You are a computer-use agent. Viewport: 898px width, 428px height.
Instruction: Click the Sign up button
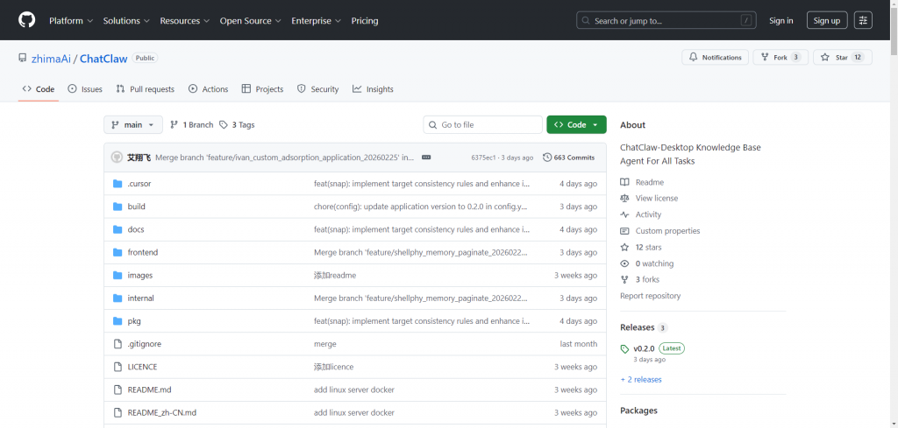coord(826,20)
